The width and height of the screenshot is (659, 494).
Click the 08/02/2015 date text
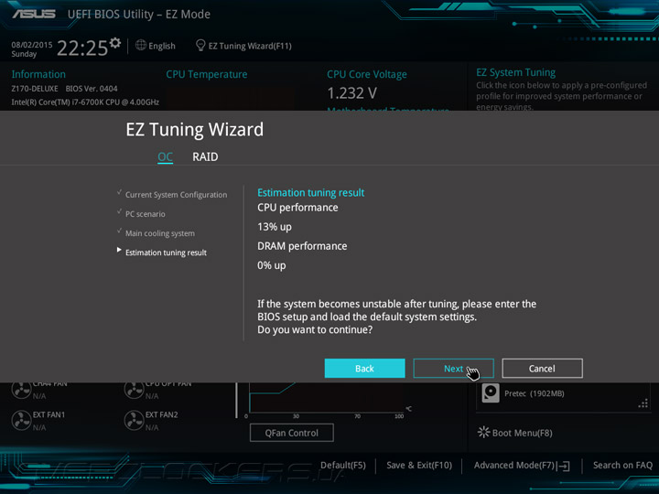[x=31, y=45]
